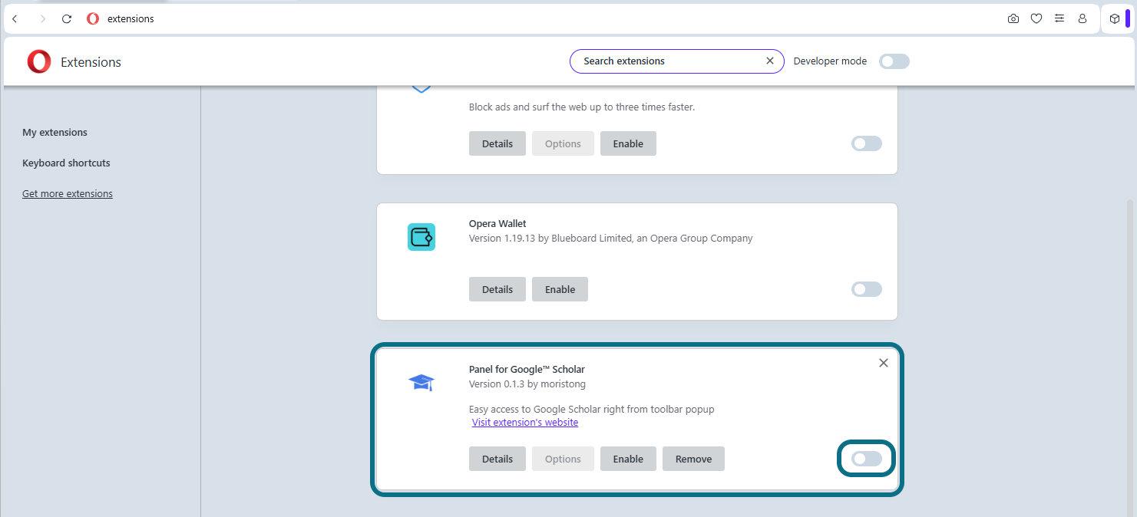The image size is (1137, 517).
Task: Open the Snapshot camera tool
Action: click(1013, 19)
